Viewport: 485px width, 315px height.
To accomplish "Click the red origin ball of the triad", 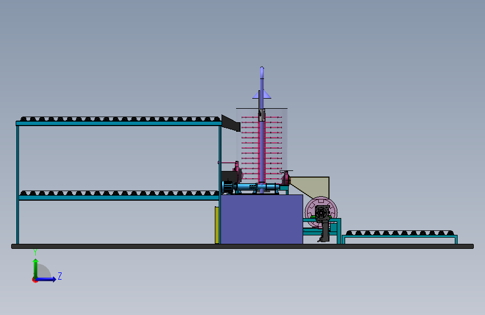I will pos(35,280).
